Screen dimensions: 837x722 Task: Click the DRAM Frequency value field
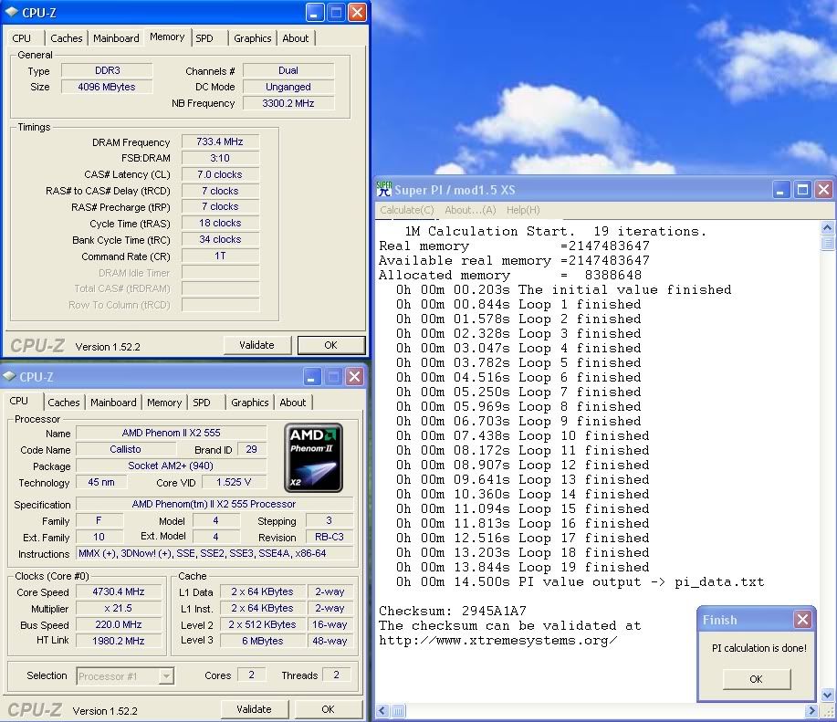point(220,142)
